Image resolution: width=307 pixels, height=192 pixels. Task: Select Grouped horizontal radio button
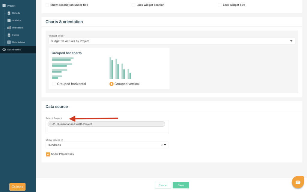pos(54,84)
